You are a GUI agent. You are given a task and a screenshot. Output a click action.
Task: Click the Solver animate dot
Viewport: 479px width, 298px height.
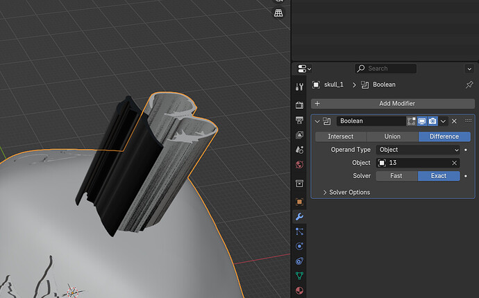pyautogui.click(x=466, y=176)
